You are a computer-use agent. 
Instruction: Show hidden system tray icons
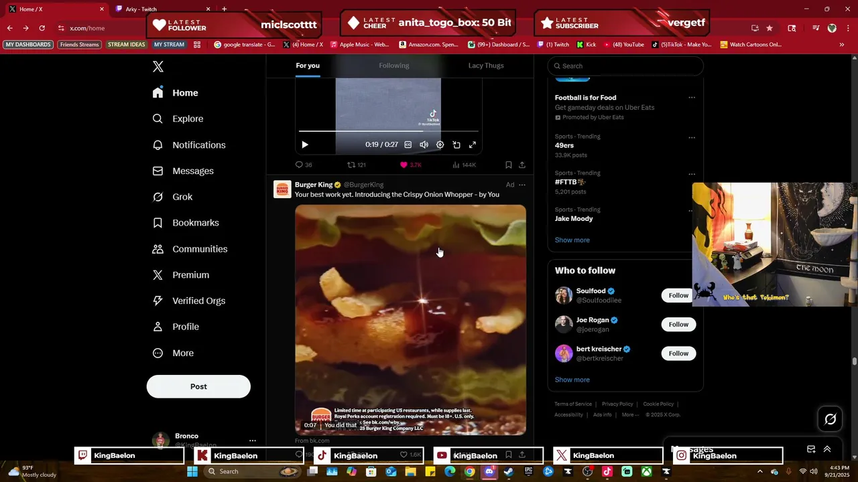pyautogui.click(x=759, y=471)
